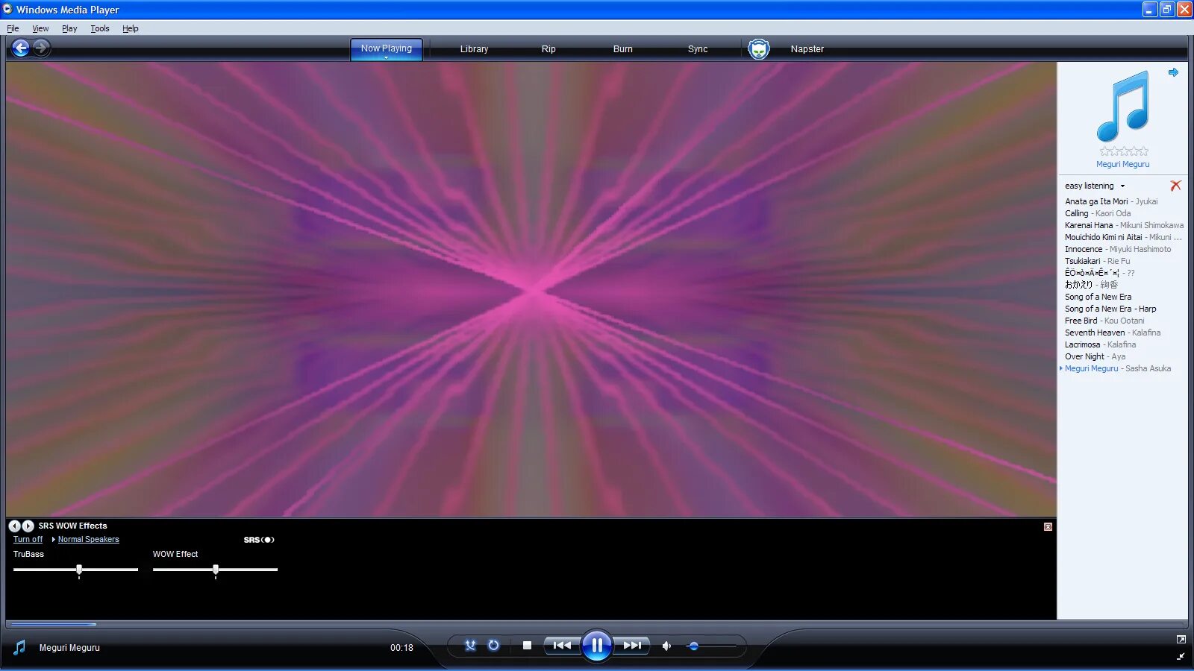Open the easy listening playlist dropdown
Image resolution: width=1194 pixels, height=671 pixels.
1122,186
